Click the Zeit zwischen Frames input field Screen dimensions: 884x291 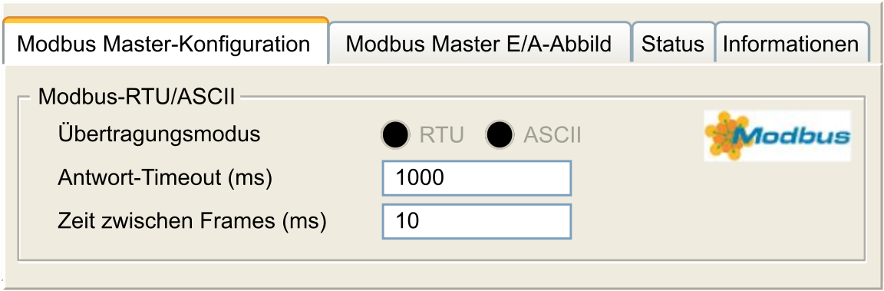pos(477,221)
